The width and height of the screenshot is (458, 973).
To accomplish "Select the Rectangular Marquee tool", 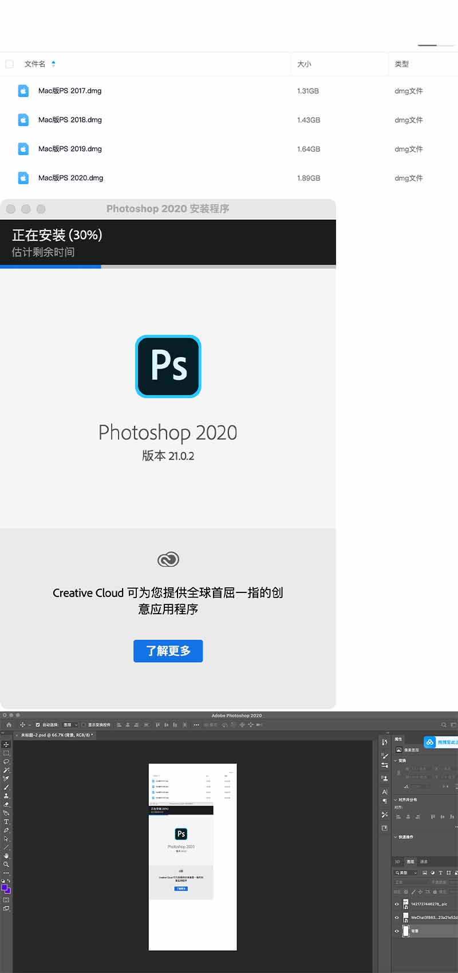I will (6, 753).
